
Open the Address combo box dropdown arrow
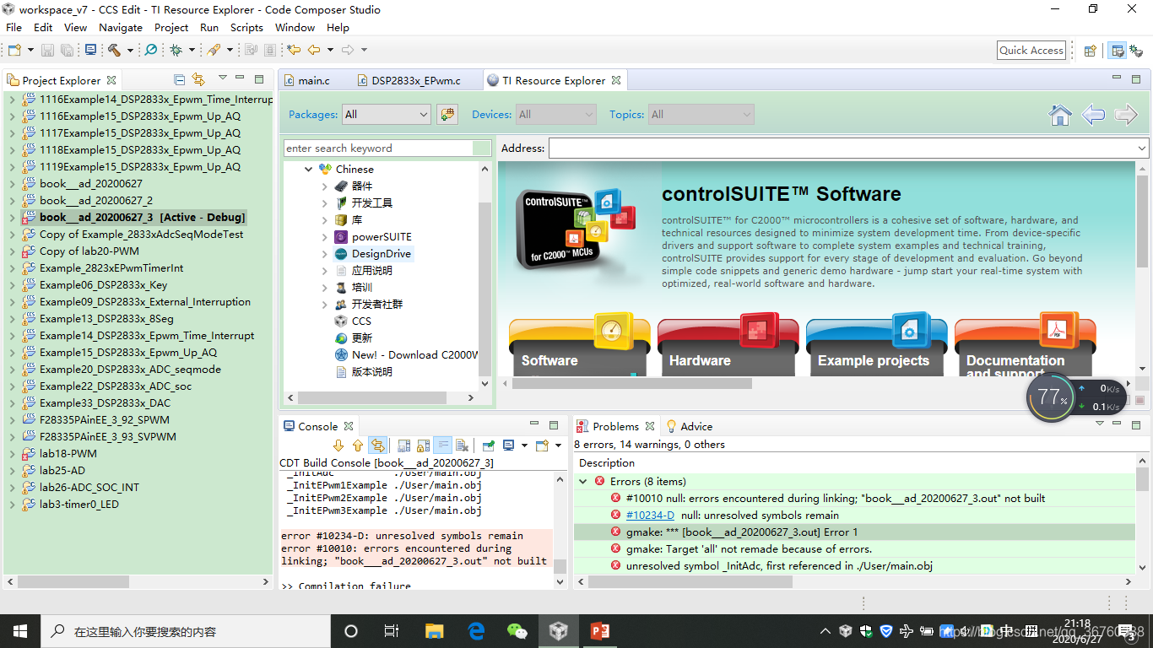(1141, 148)
